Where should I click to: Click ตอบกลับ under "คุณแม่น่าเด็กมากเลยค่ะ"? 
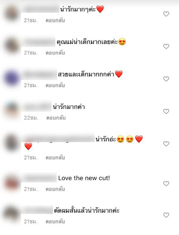pyautogui.click(x=55, y=53)
